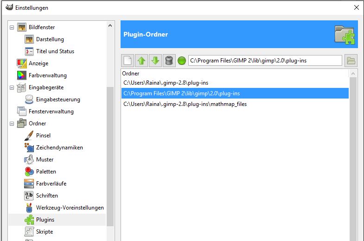Viewport: 364px width, 241px height.
Task: Open the Anzeige settings page
Action: tap(38, 63)
